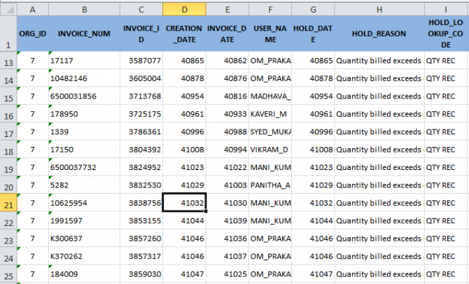Image resolution: width=469 pixels, height=284 pixels.
Task: Click the cell showing invoice number K300637
Action: point(84,239)
